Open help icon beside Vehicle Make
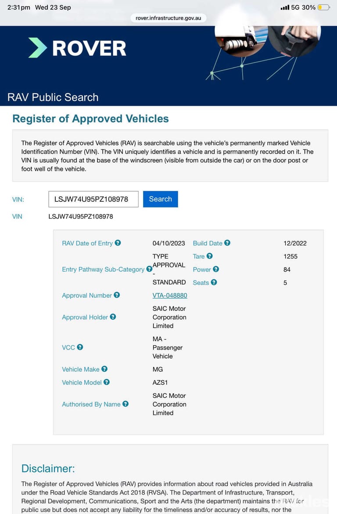The width and height of the screenshot is (337, 514). click(x=104, y=369)
